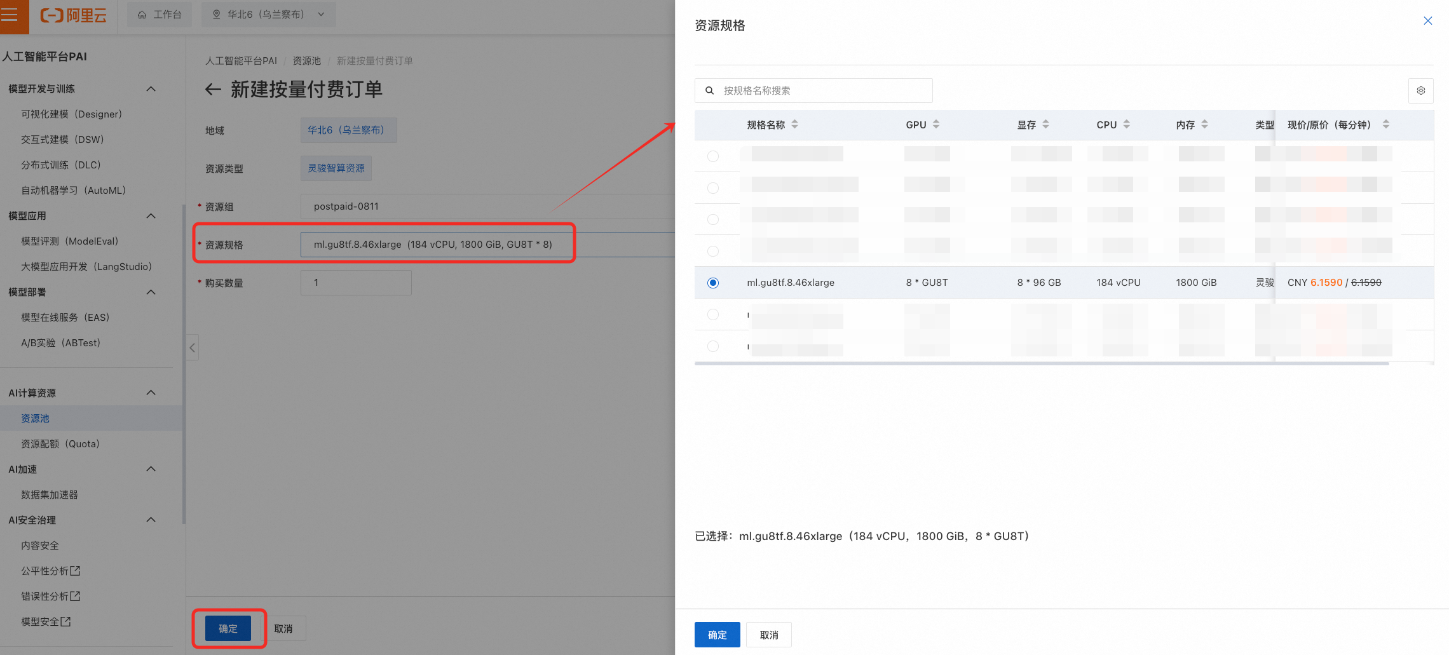Image resolution: width=1449 pixels, height=655 pixels.
Task: Open A/B实验（ABTest）menu item
Action: pyautogui.click(x=61, y=343)
